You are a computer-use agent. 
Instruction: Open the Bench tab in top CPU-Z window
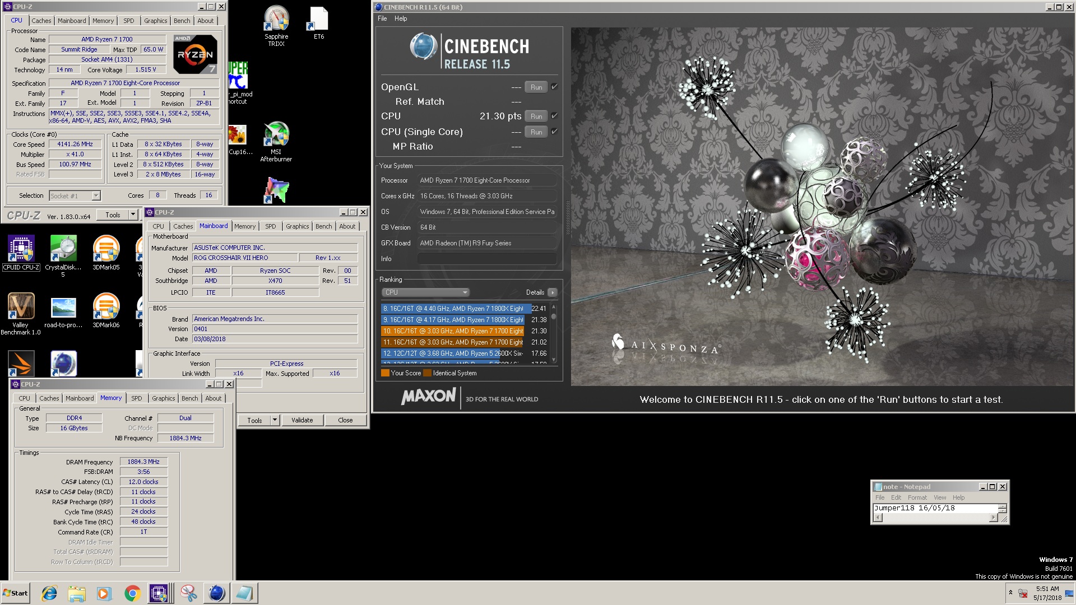(182, 21)
